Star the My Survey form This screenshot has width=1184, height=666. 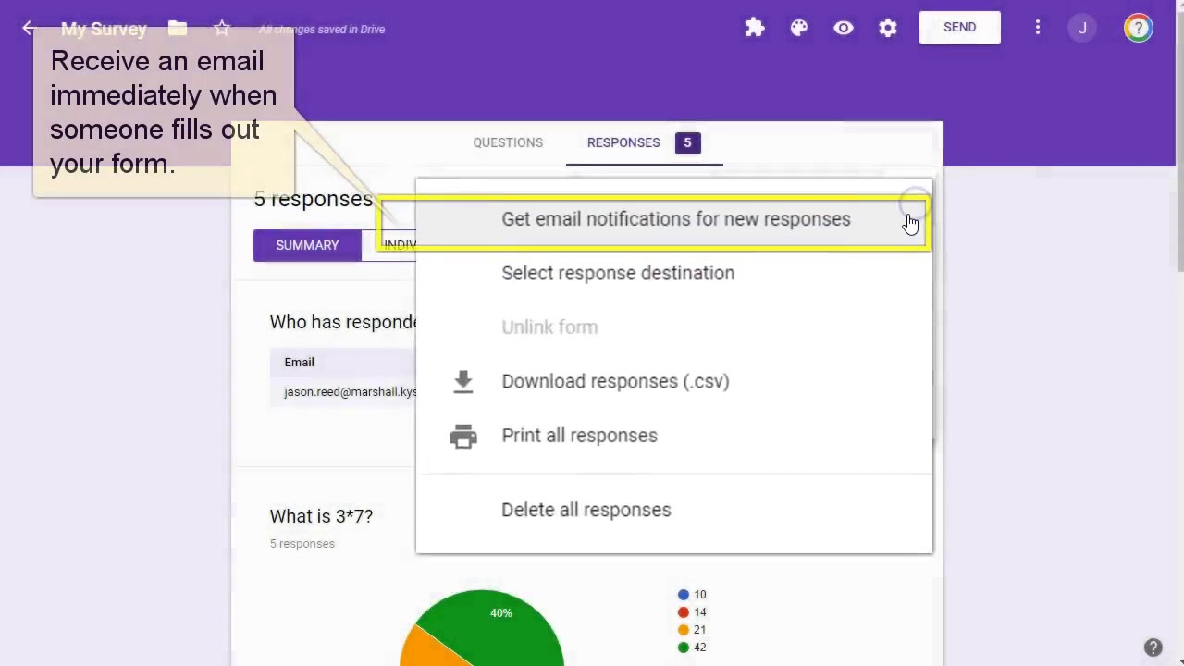click(222, 29)
